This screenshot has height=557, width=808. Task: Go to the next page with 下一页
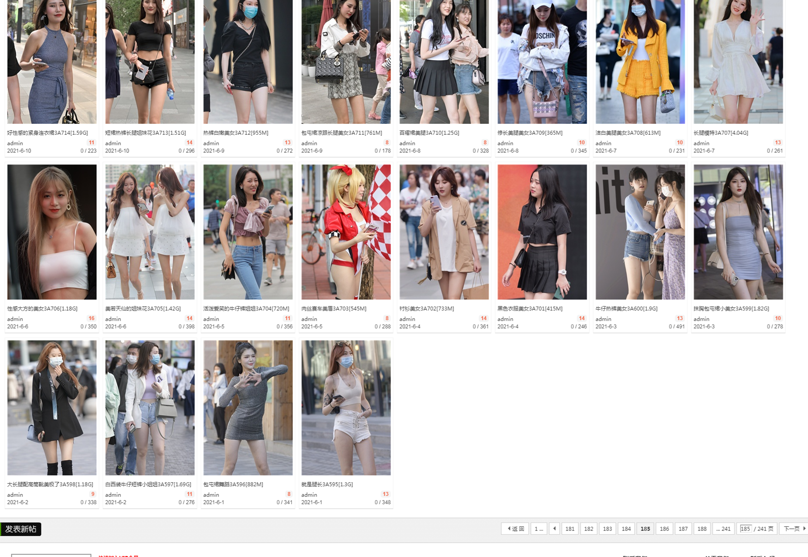point(794,529)
